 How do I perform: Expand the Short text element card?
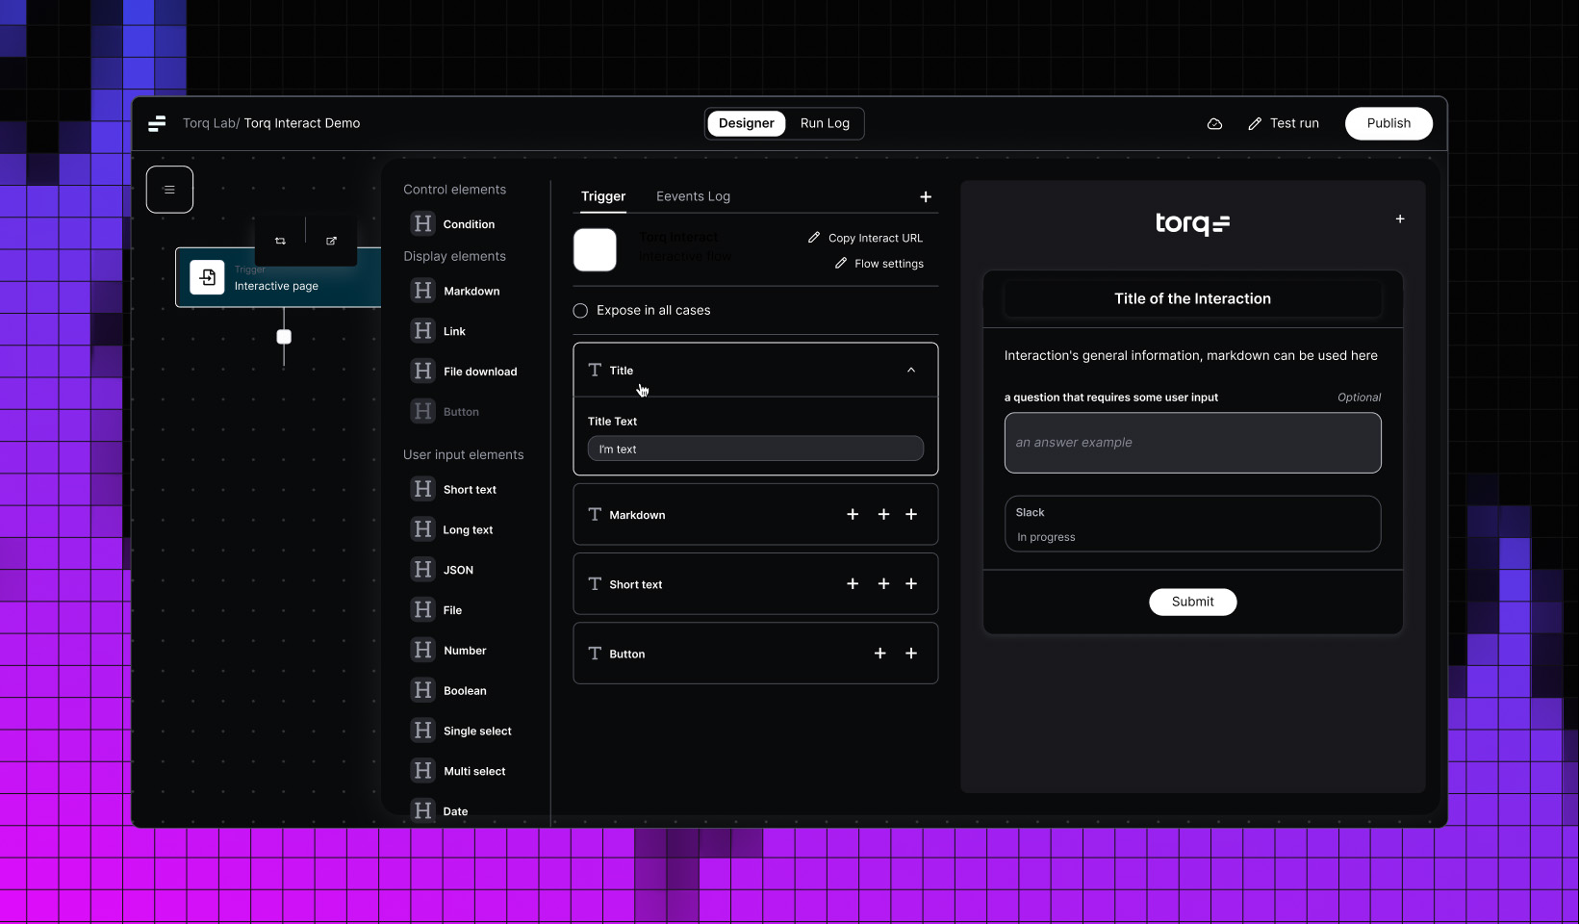[755, 584]
